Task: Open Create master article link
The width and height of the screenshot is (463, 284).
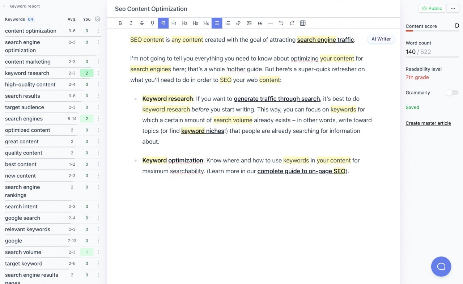Action: pyautogui.click(x=428, y=123)
